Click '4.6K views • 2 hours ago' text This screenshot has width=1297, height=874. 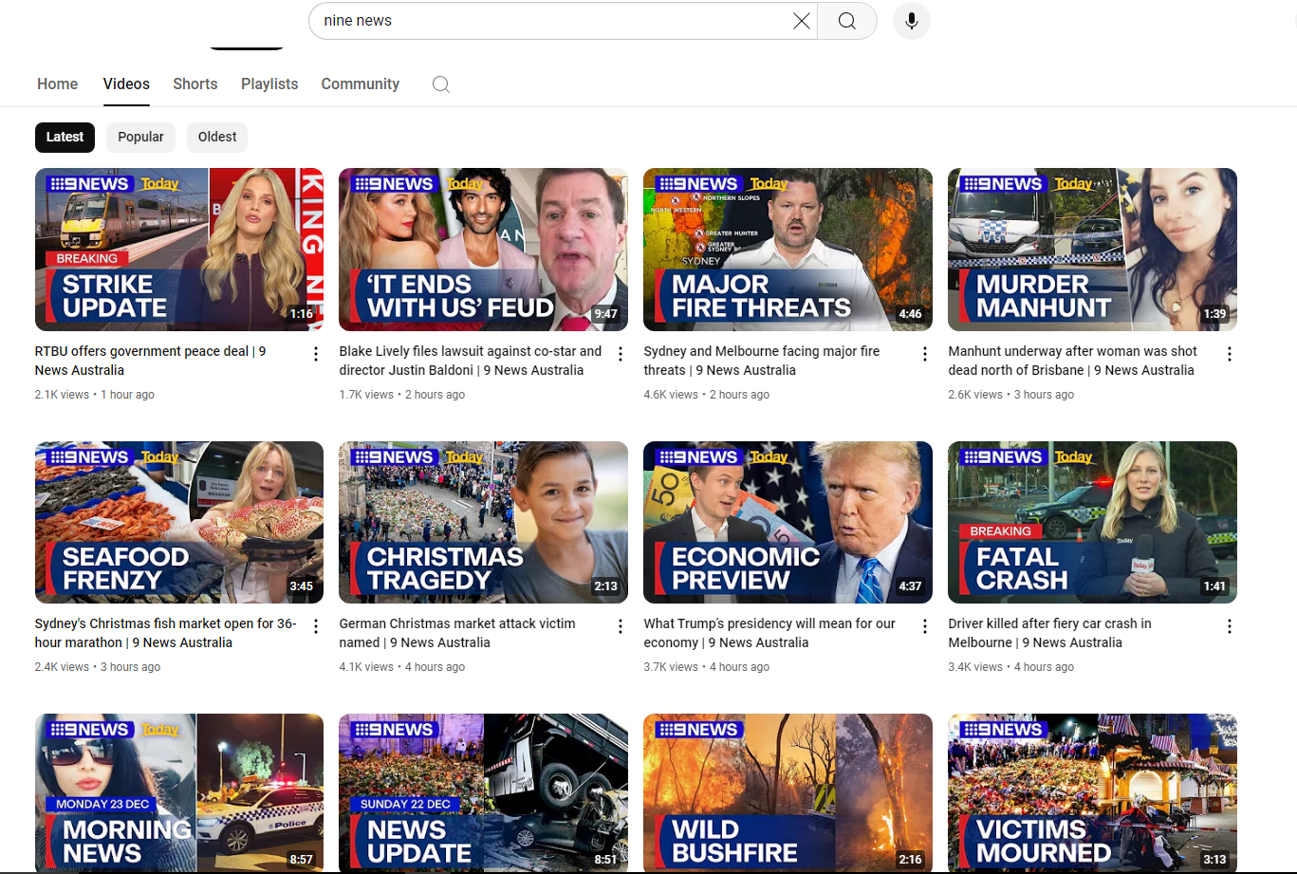[x=707, y=395]
